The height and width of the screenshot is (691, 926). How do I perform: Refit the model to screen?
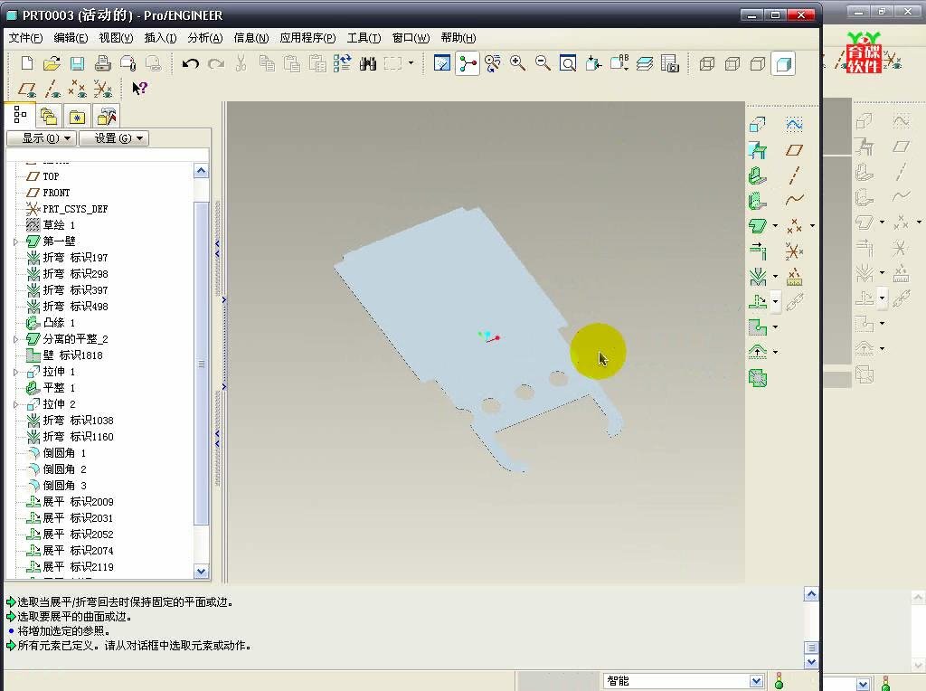pos(568,63)
